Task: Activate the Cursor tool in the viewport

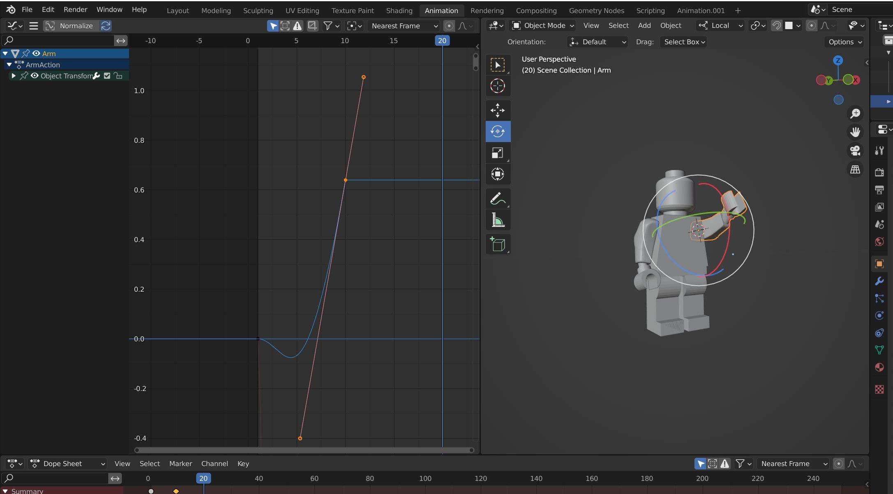Action: 498,86
